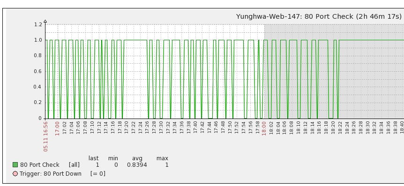This screenshot has height=186, width=404.
Task: Click the max column header in legend
Action: [162, 158]
